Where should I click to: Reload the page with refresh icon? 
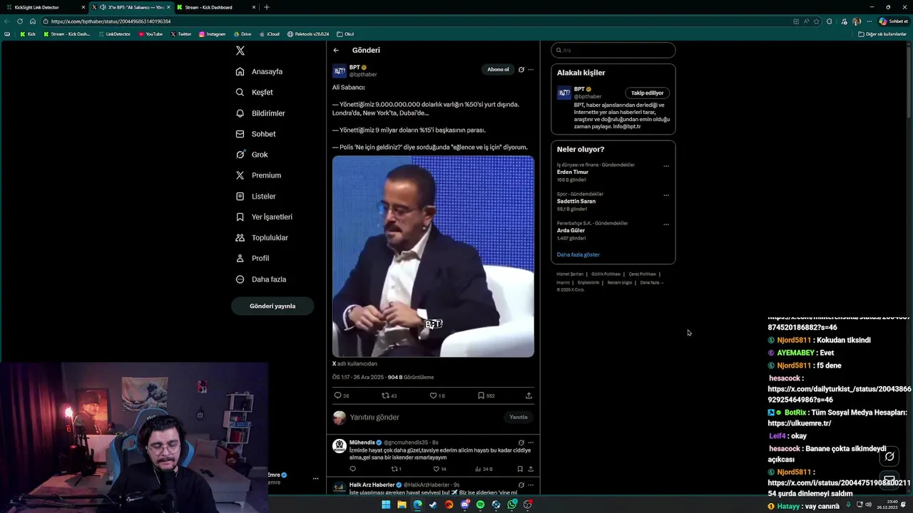click(20, 21)
